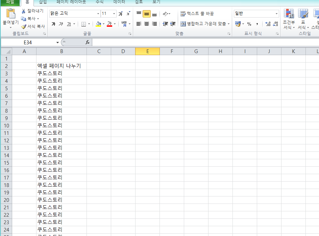
Task: Click the phonetic guide (내천) icon
Action: pos(124,24)
